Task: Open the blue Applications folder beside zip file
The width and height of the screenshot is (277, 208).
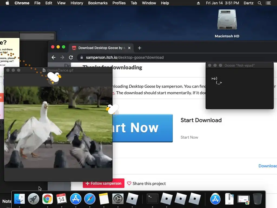Action: (x=215, y=199)
